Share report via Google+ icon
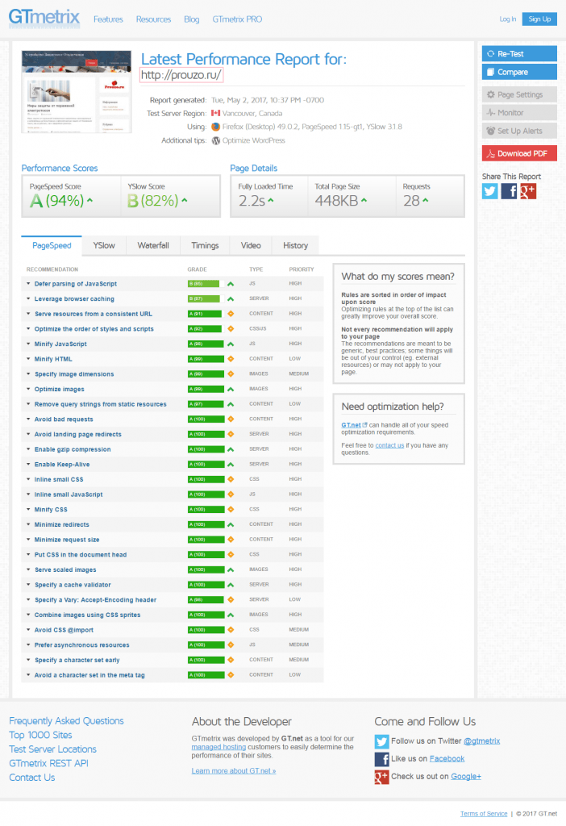The height and width of the screenshot is (826, 566). point(528,191)
